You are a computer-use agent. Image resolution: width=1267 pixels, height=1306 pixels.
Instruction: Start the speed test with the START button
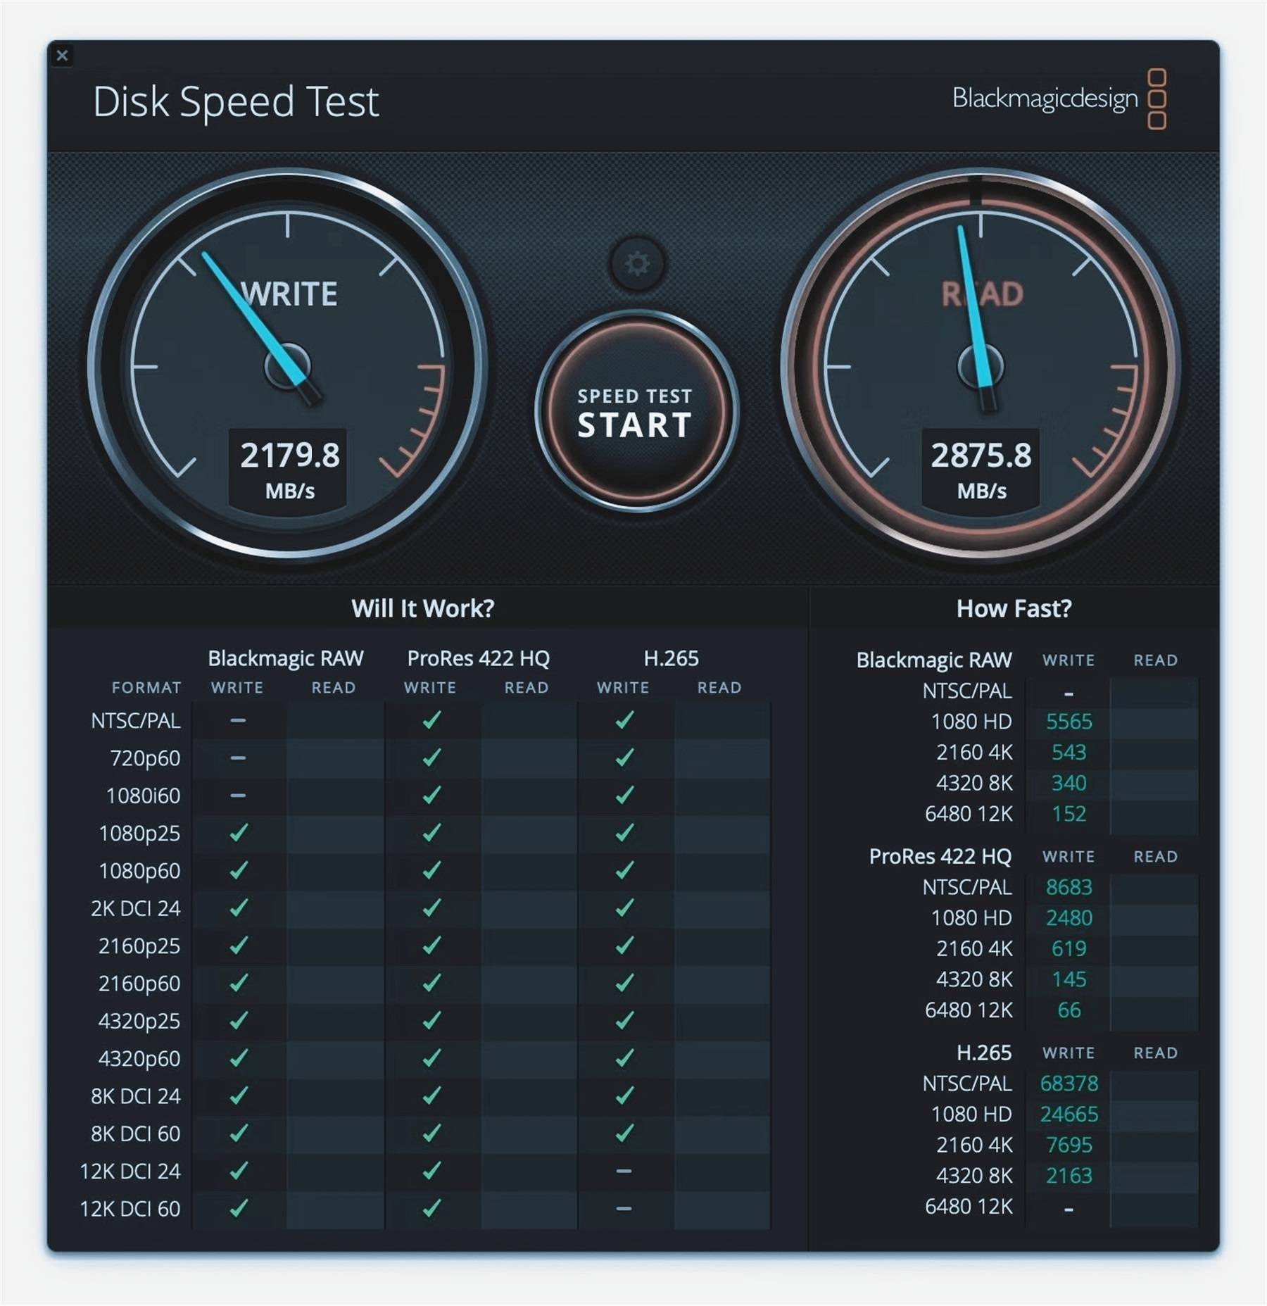[x=636, y=411]
